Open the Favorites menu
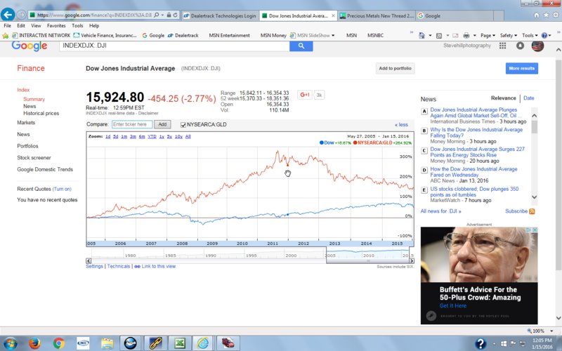This screenshot has width=562, height=351. 56,26
